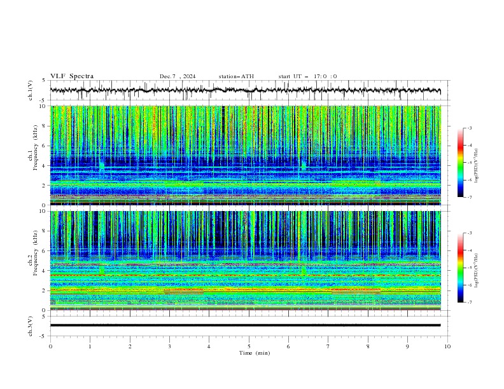
Task: Click the ch.2 colorbar "-5" tick label
Action: (x=470, y=268)
